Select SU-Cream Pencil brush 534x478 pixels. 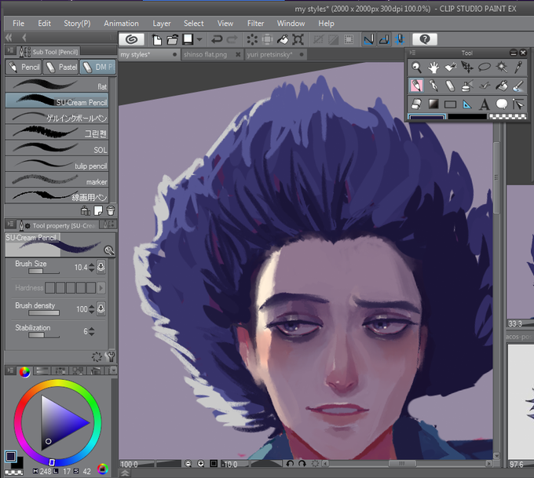[x=57, y=100]
